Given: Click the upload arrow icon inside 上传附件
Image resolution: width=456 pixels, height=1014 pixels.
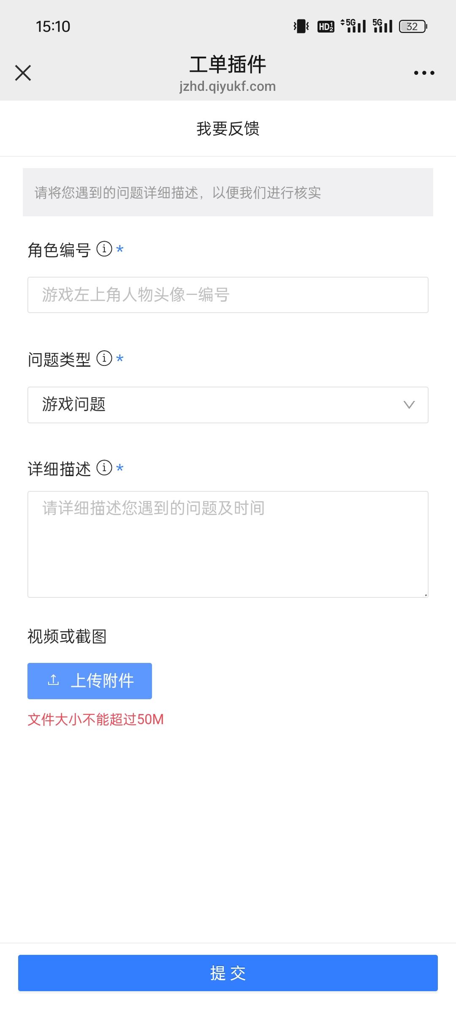Looking at the screenshot, I should click(52, 680).
